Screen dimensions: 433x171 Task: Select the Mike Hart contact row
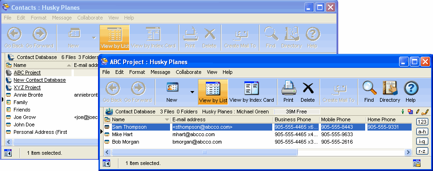coord(258,135)
